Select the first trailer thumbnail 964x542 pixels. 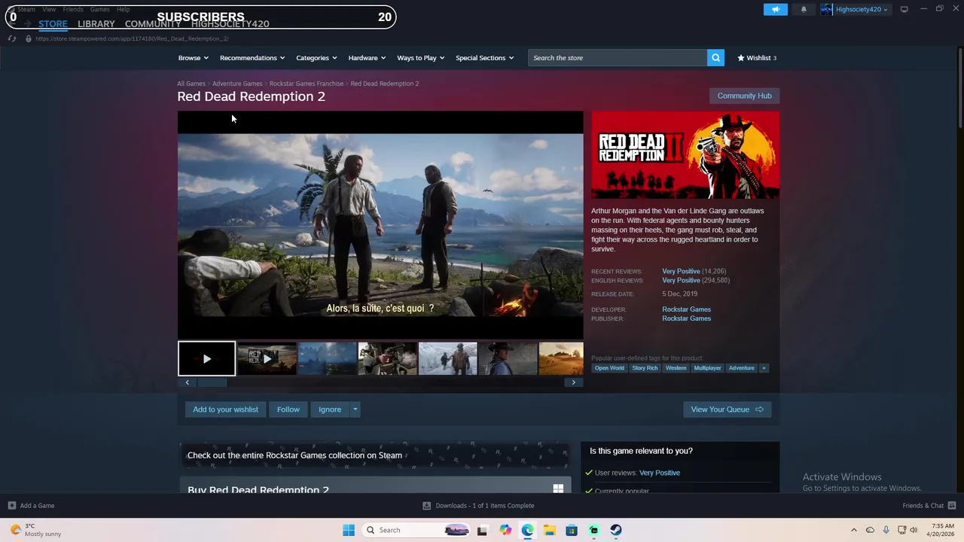(x=206, y=359)
